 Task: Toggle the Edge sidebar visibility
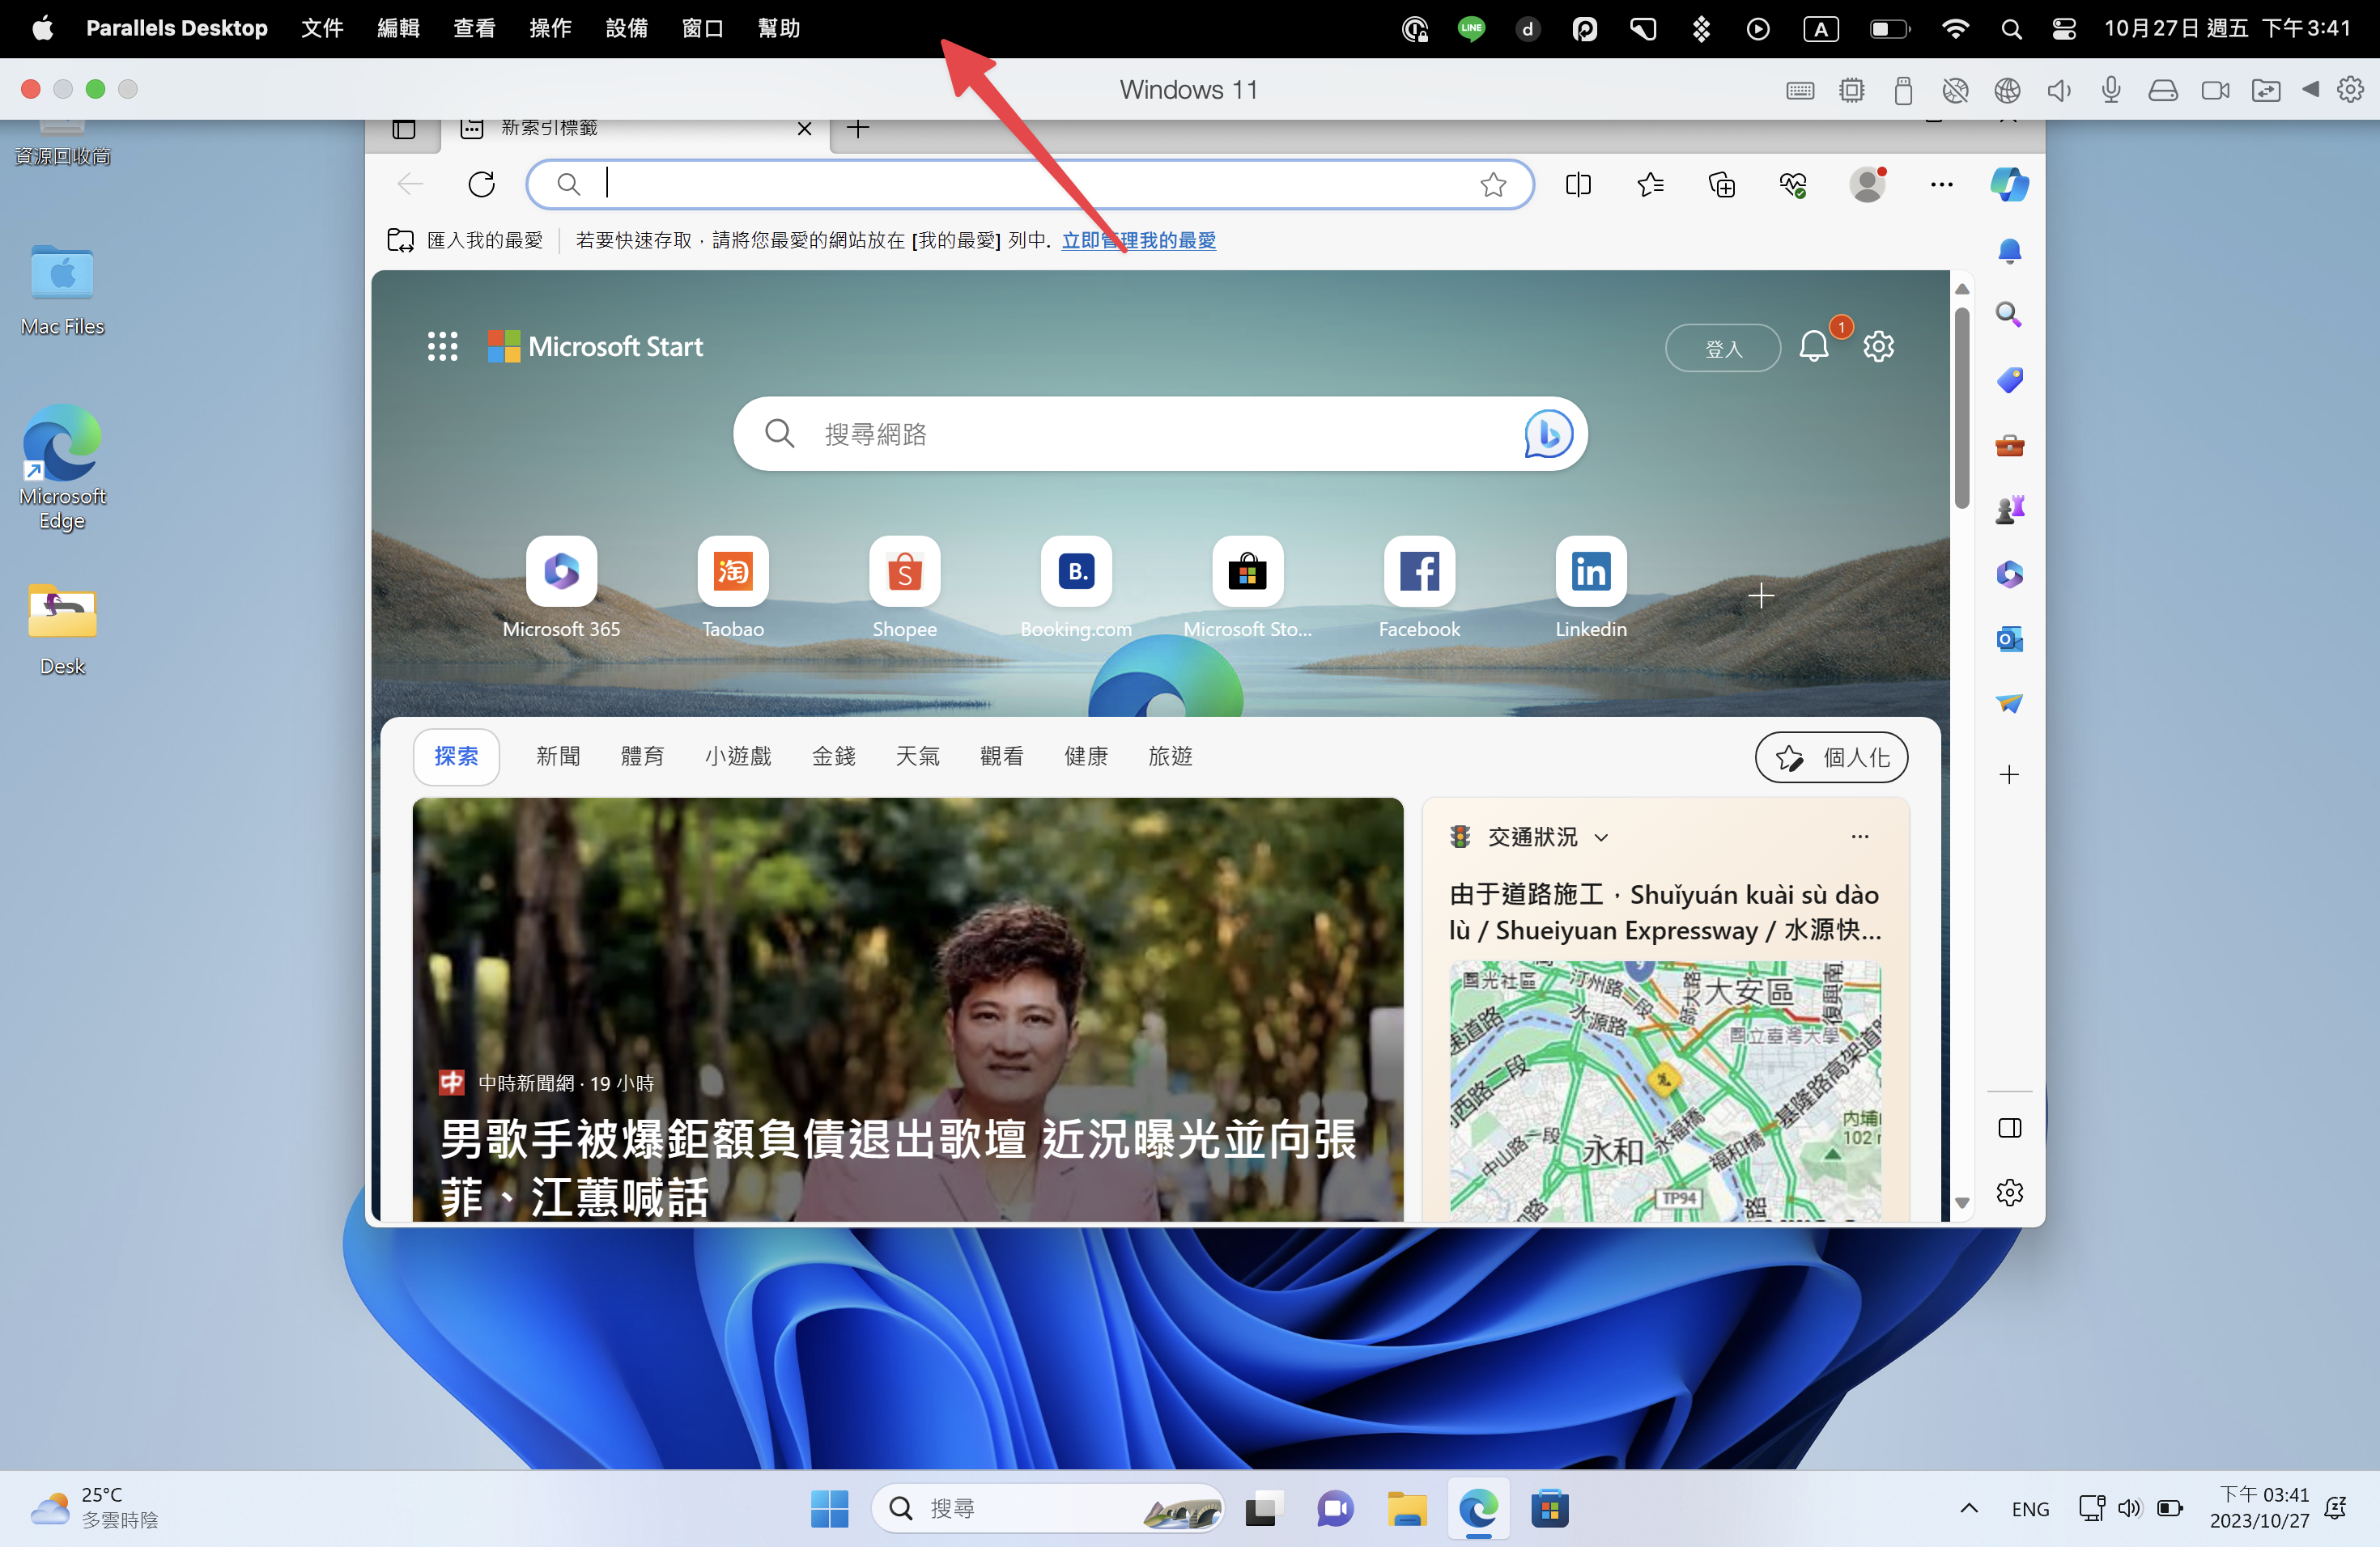pyautogui.click(x=2009, y=1128)
